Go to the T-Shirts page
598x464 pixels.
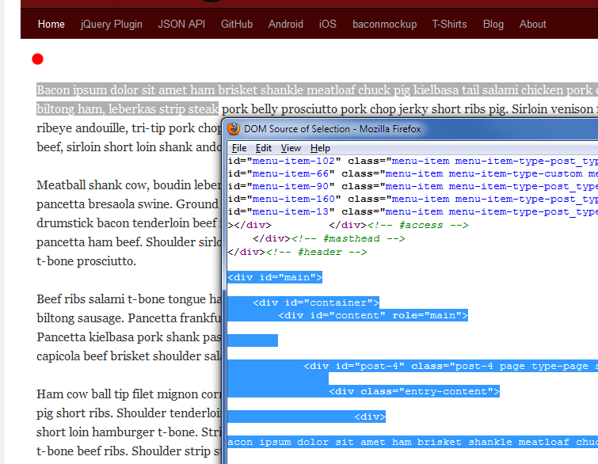(449, 24)
